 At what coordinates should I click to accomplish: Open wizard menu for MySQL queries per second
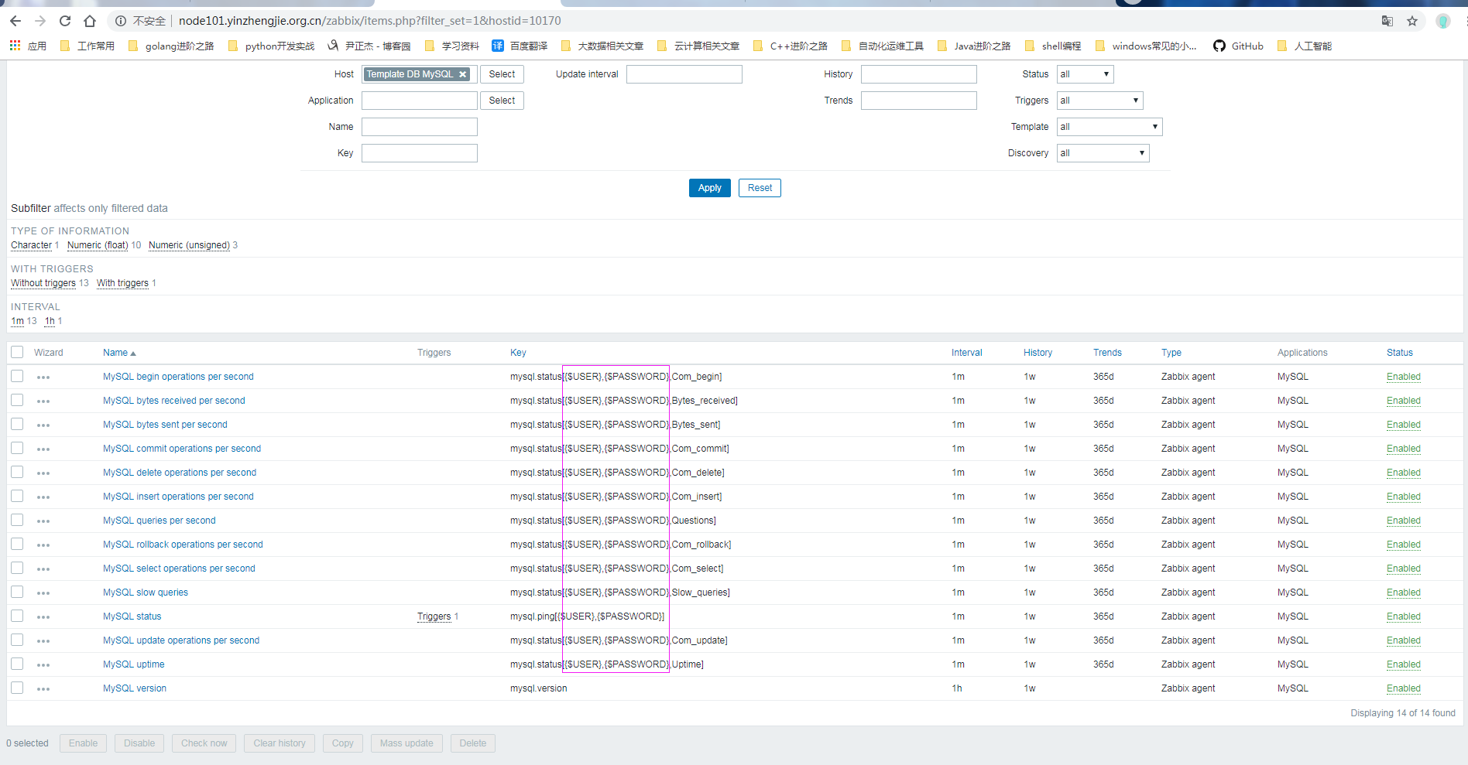[43, 521]
